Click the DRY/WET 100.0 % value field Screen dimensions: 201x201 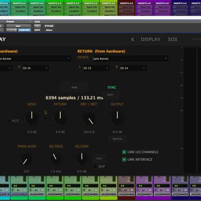(89, 132)
